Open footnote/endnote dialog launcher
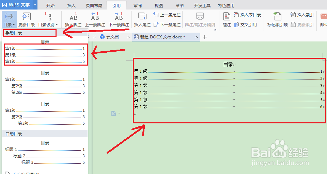 point(215,30)
